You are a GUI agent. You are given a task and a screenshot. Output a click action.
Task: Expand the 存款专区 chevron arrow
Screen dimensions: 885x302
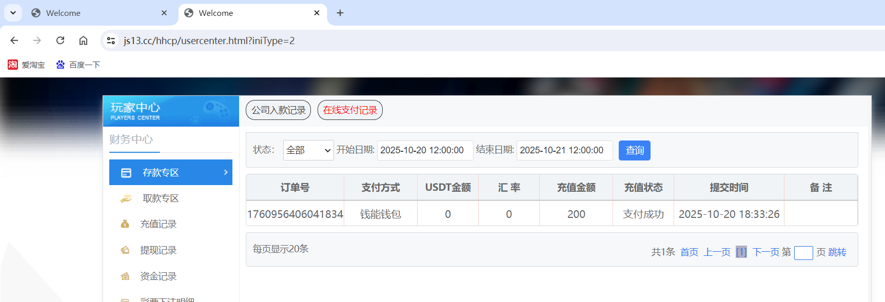click(226, 172)
